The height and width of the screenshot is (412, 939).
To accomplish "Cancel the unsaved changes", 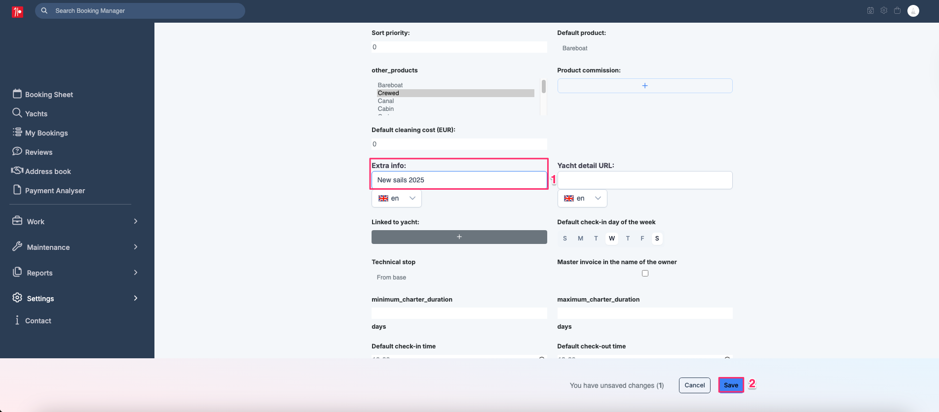I will tap(695, 385).
